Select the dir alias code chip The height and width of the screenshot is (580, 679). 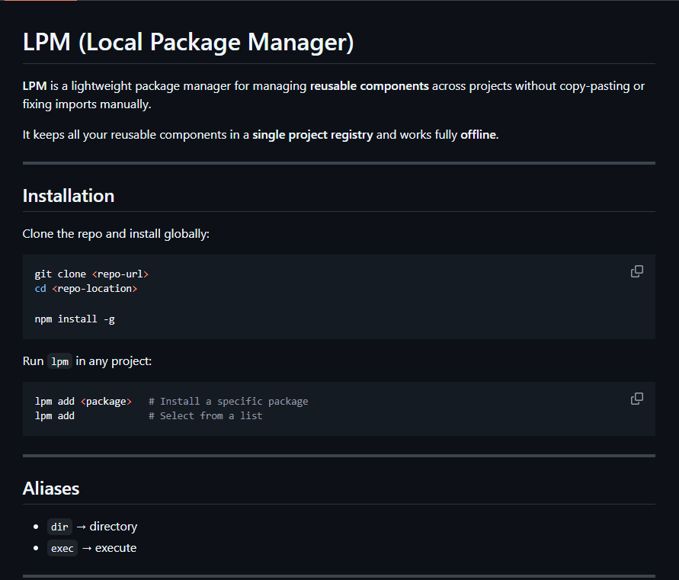click(x=59, y=526)
